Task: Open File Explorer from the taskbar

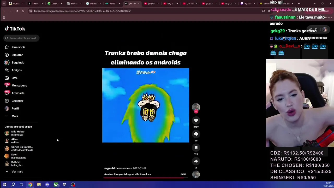Action: click(39, 185)
